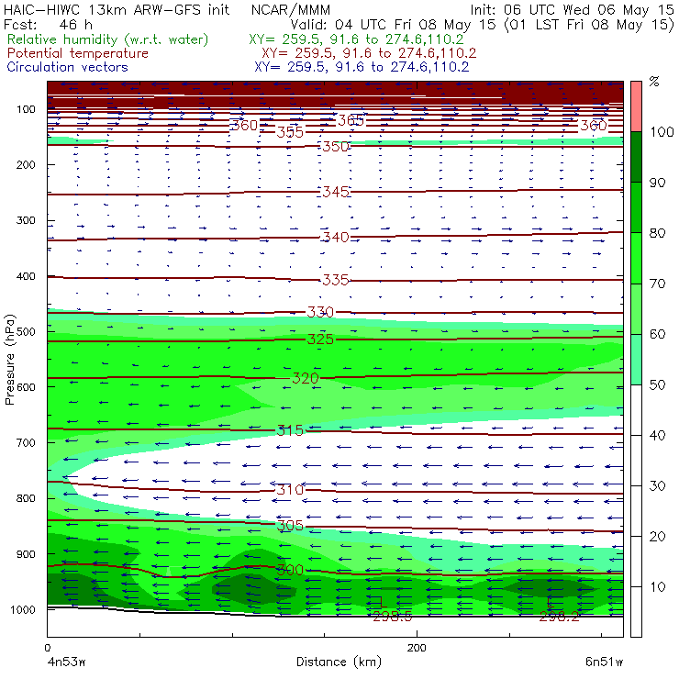
Task: Select the 'NCAR/MMM' header text
Action: click(291, 10)
